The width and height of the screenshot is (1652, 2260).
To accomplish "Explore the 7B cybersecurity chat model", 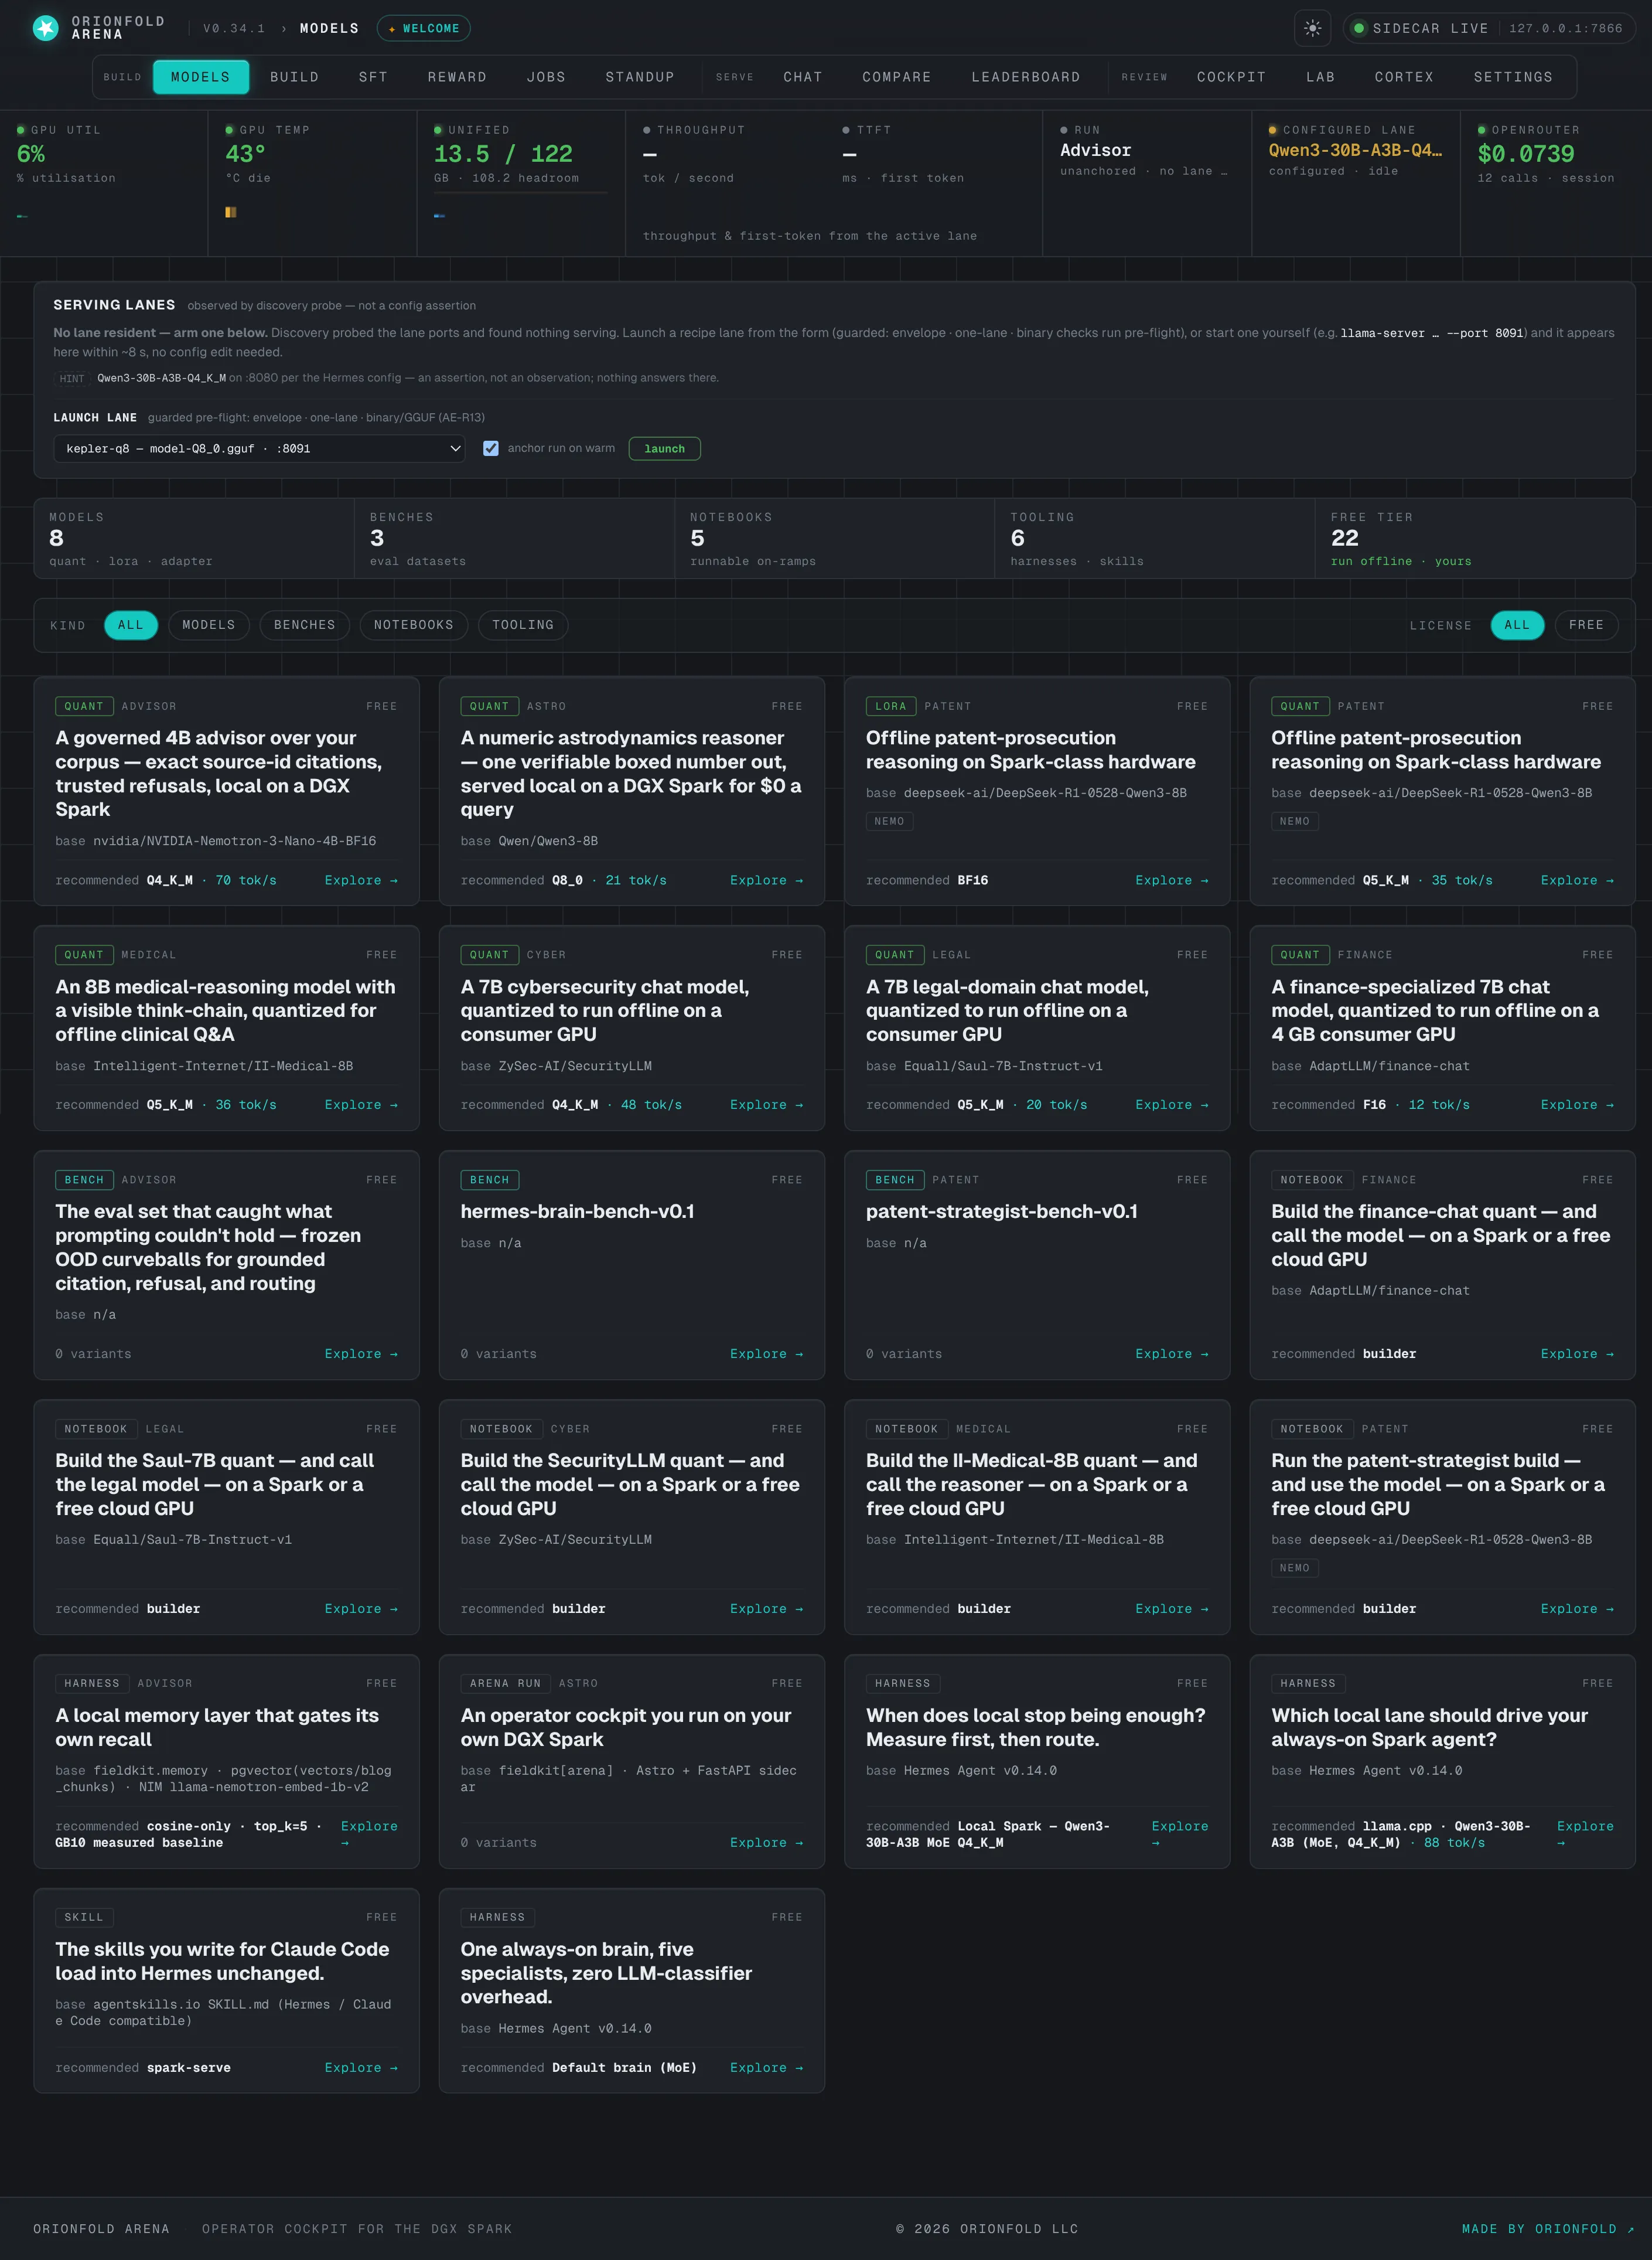I will [766, 1104].
